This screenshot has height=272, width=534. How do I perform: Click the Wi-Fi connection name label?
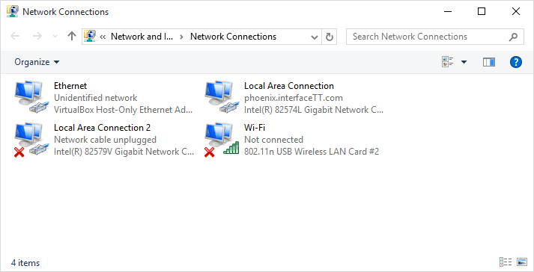point(255,128)
